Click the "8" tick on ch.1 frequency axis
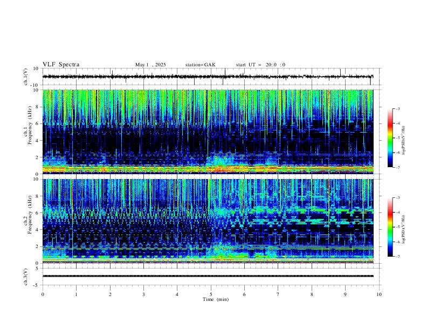The height and width of the screenshot is (330, 427). click(x=37, y=107)
